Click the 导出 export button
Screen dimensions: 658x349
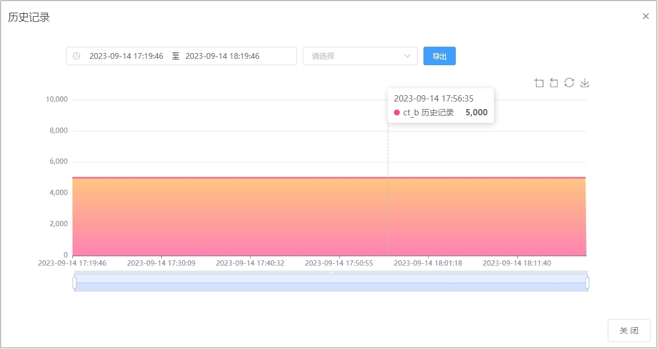pos(439,56)
